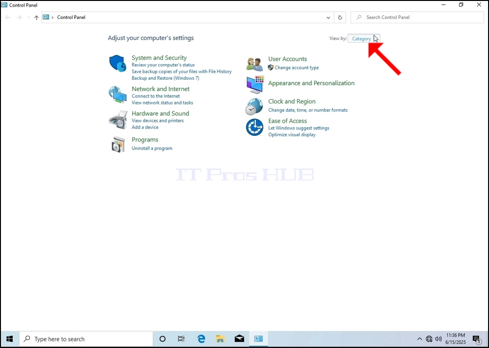Open the Mail app from the taskbar
Viewport: 489px width, 348px height.
click(239, 339)
